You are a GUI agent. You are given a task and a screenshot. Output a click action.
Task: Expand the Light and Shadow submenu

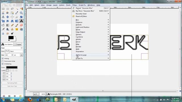[x=91, y=27]
